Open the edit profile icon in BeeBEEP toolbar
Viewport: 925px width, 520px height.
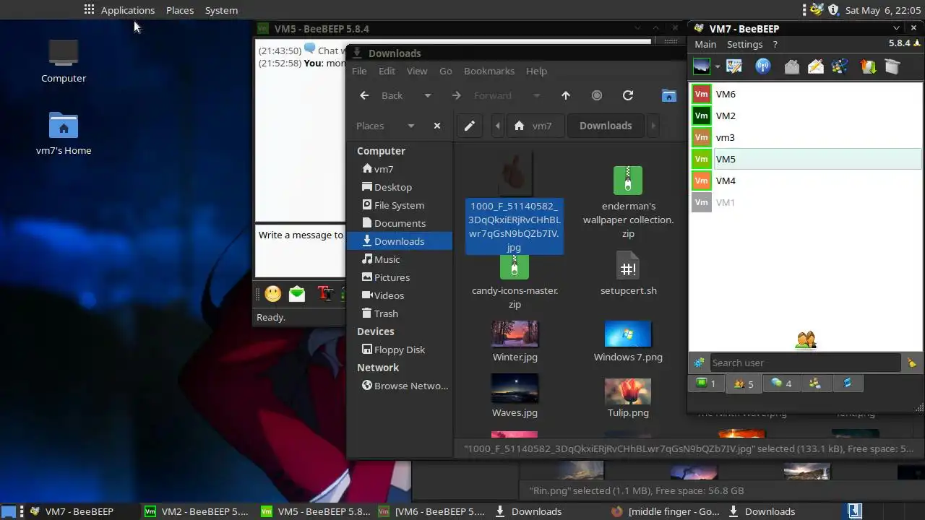tap(734, 66)
